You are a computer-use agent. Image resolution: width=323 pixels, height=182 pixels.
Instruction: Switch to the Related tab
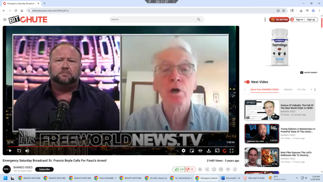(288, 89)
